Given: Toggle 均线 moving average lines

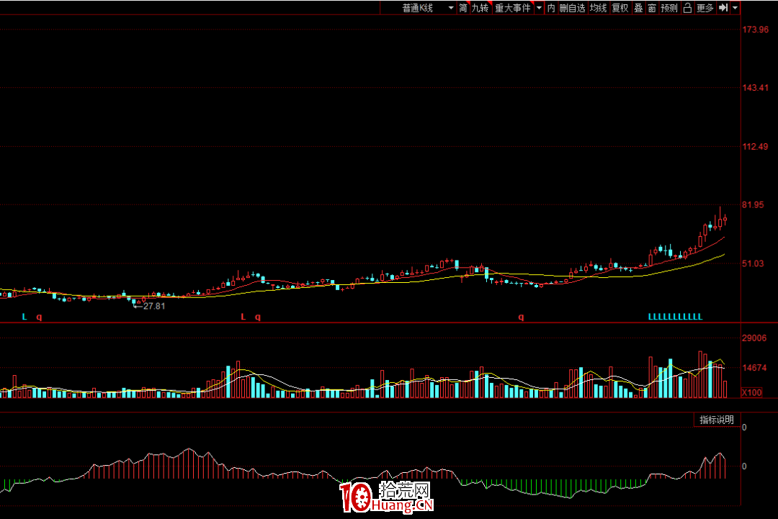Looking at the screenshot, I should tap(598, 8).
